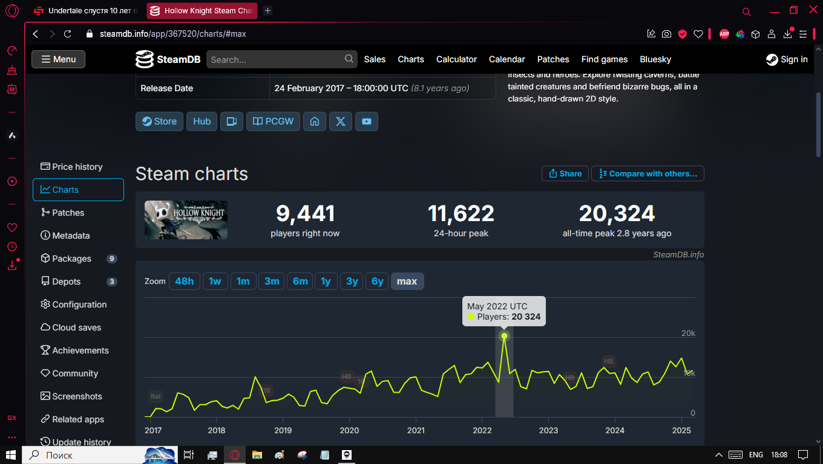Click the tab search magnifier icon
Screen dimensions: 823x464
coord(747,11)
